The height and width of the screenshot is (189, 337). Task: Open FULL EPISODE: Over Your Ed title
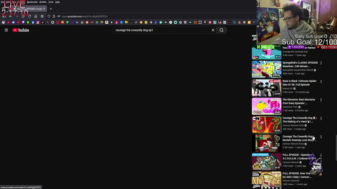pos(299,175)
